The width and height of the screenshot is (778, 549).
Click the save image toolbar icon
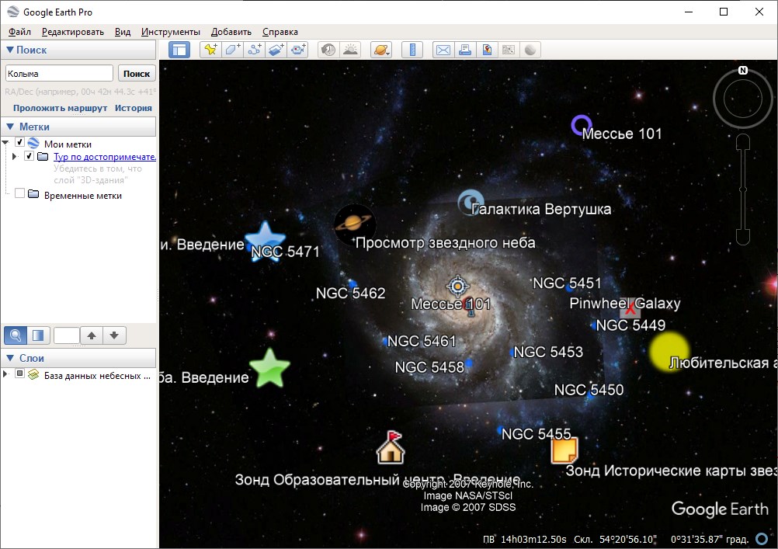[x=487, y=50]
